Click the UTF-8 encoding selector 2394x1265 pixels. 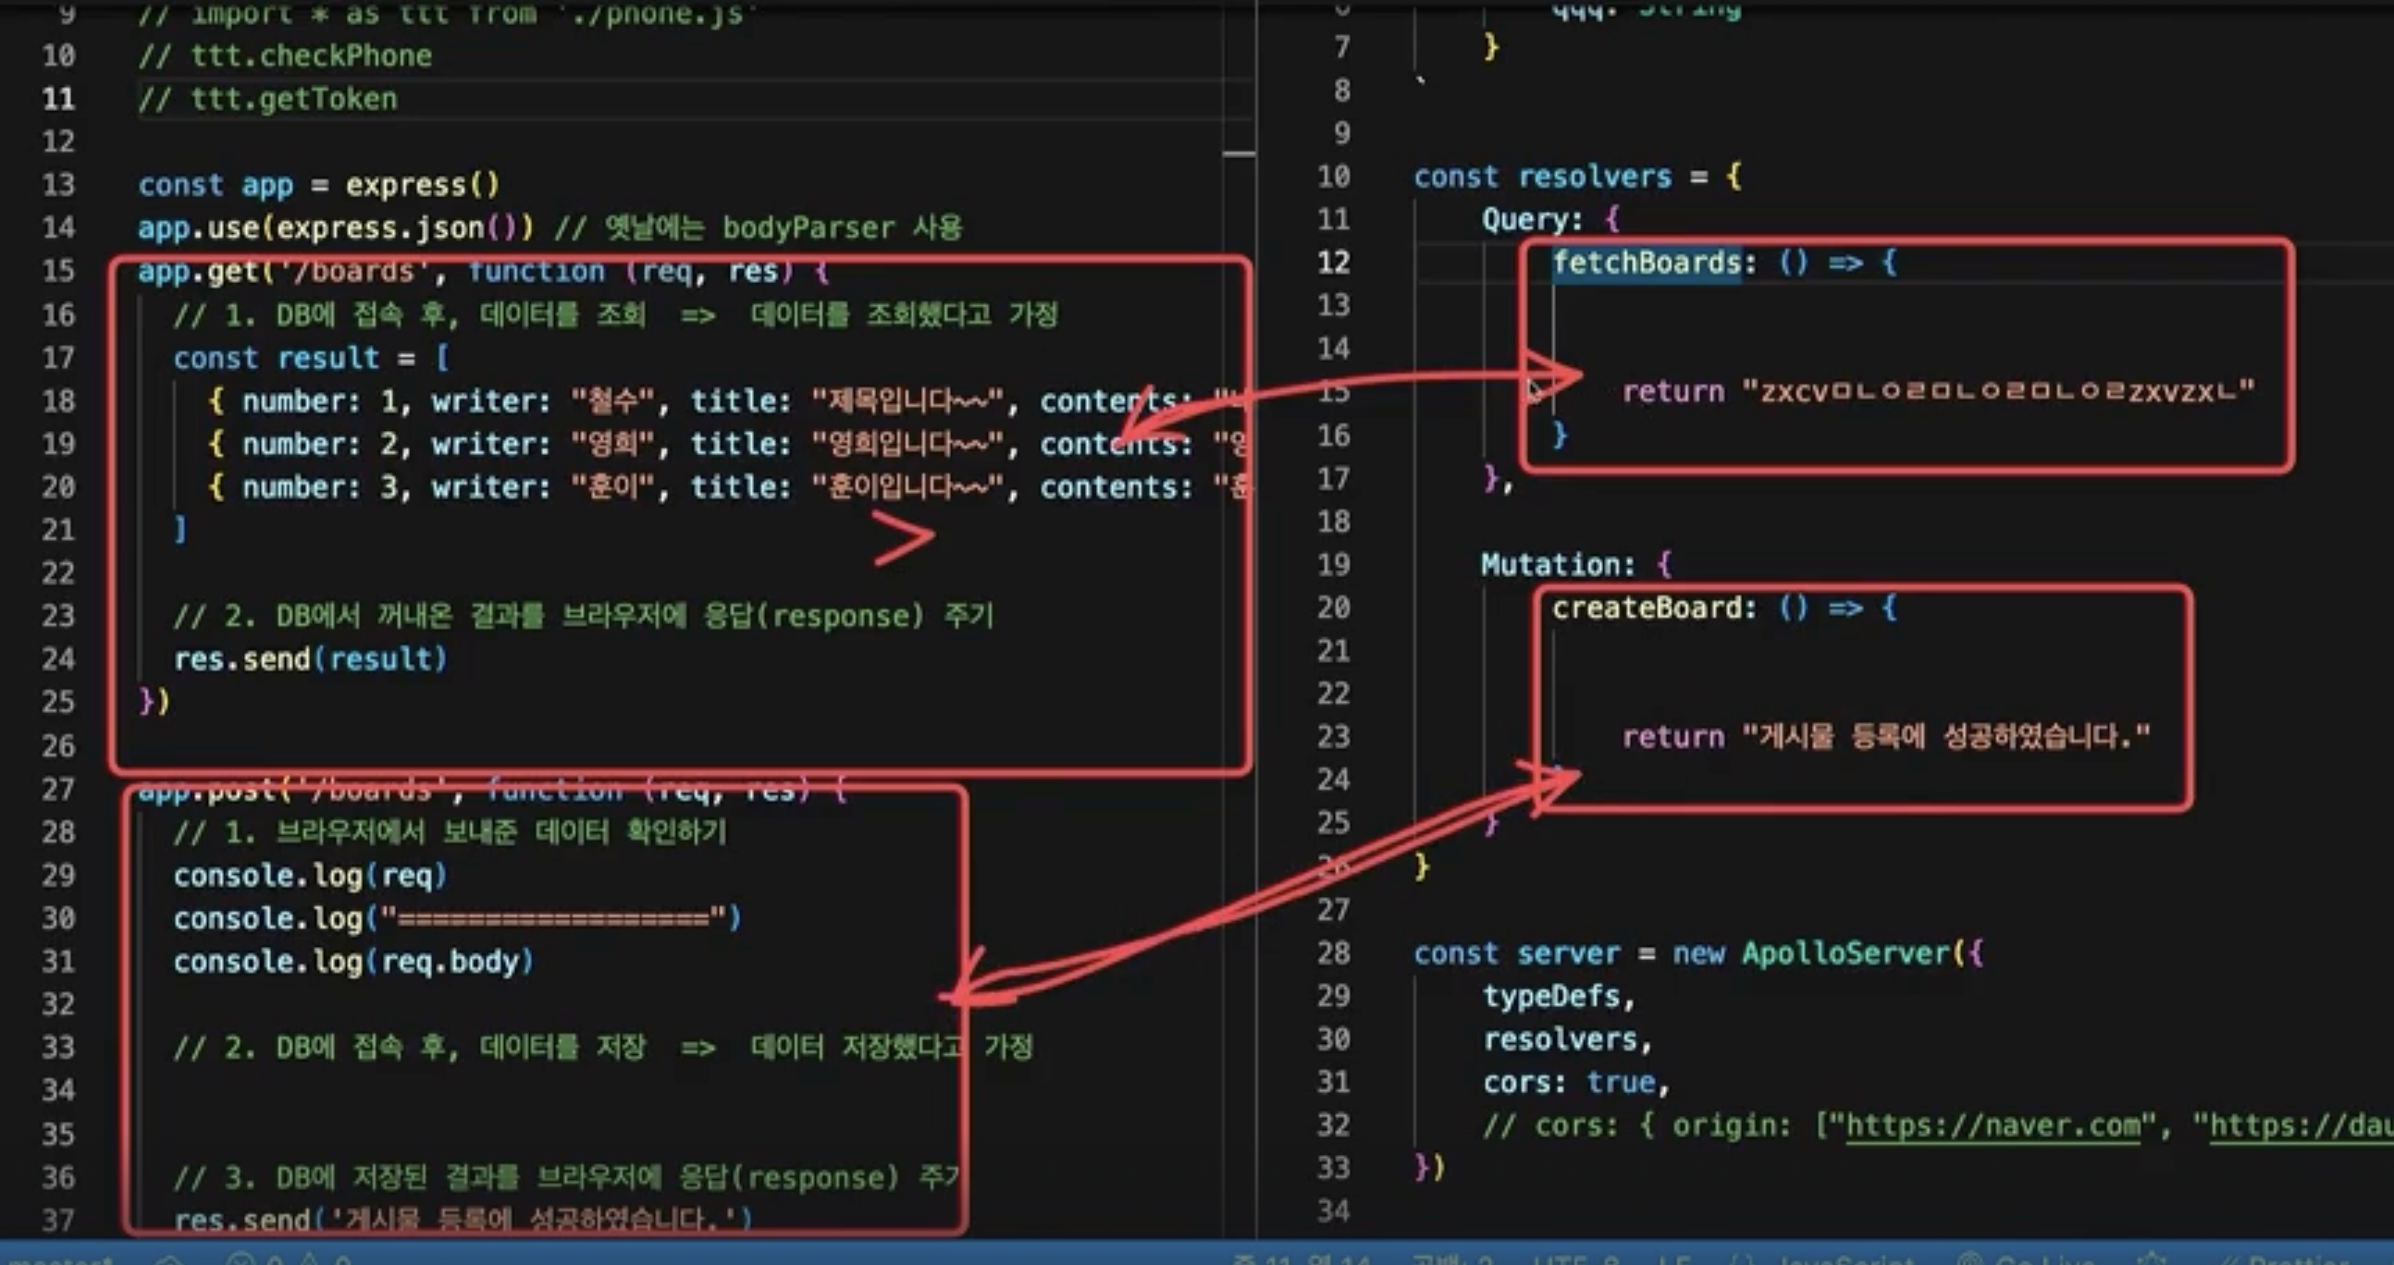(1576, 1259)
